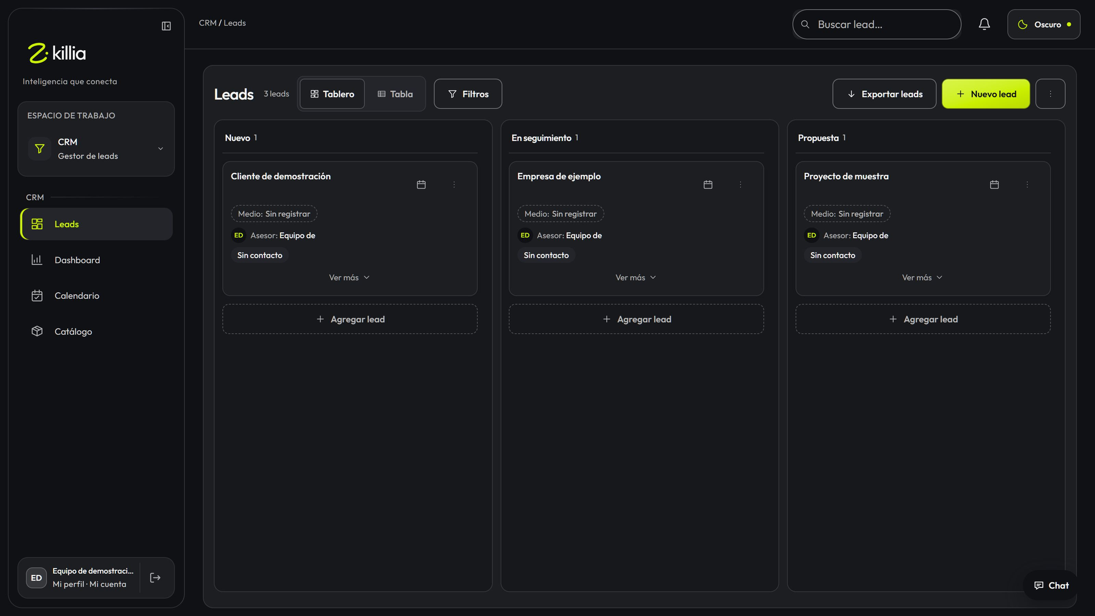Screen dimensions: 1095x616
Task: Open Calendario in the sidebar
Action: click(x=96, y=295)
